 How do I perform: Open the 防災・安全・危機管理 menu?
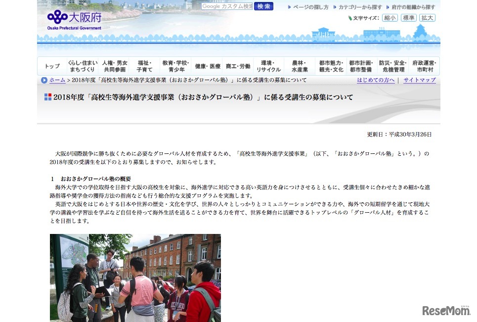point(393,65)
